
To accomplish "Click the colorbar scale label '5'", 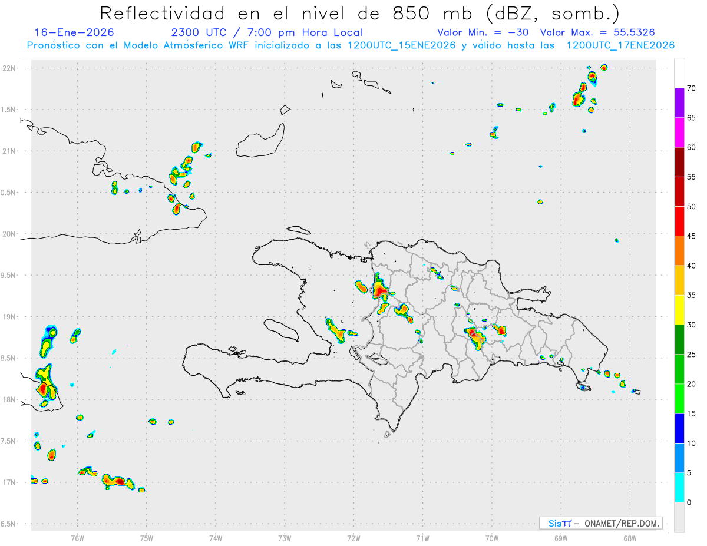I will point(689,473).
